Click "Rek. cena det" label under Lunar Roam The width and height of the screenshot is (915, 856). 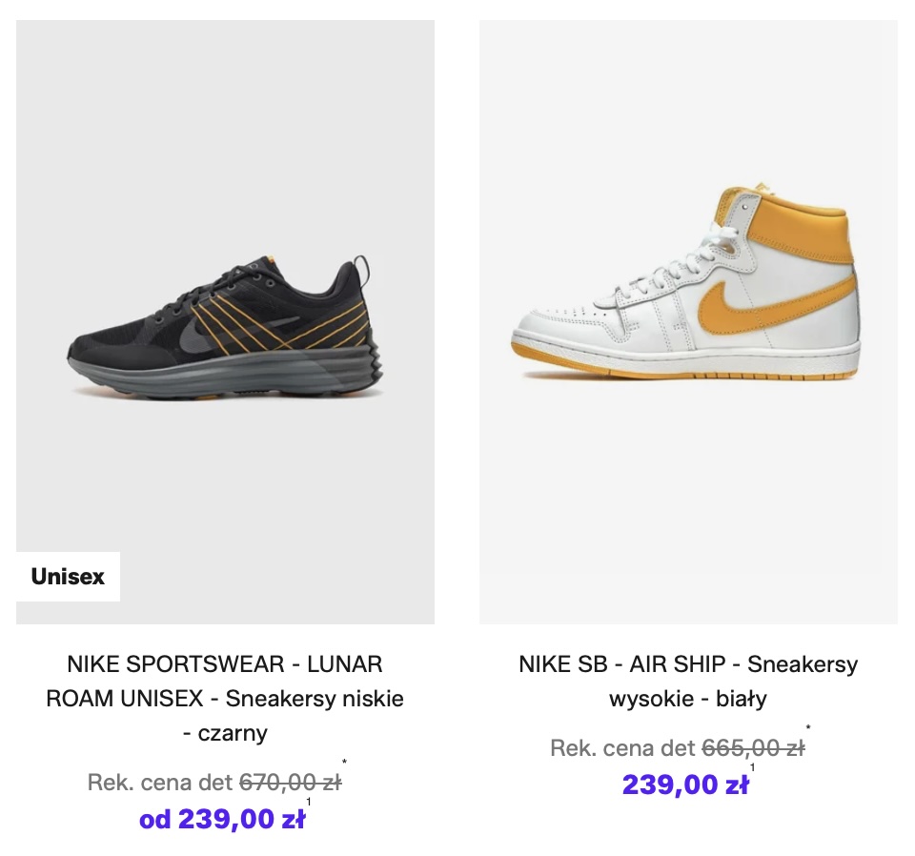(x=160, y=784)
